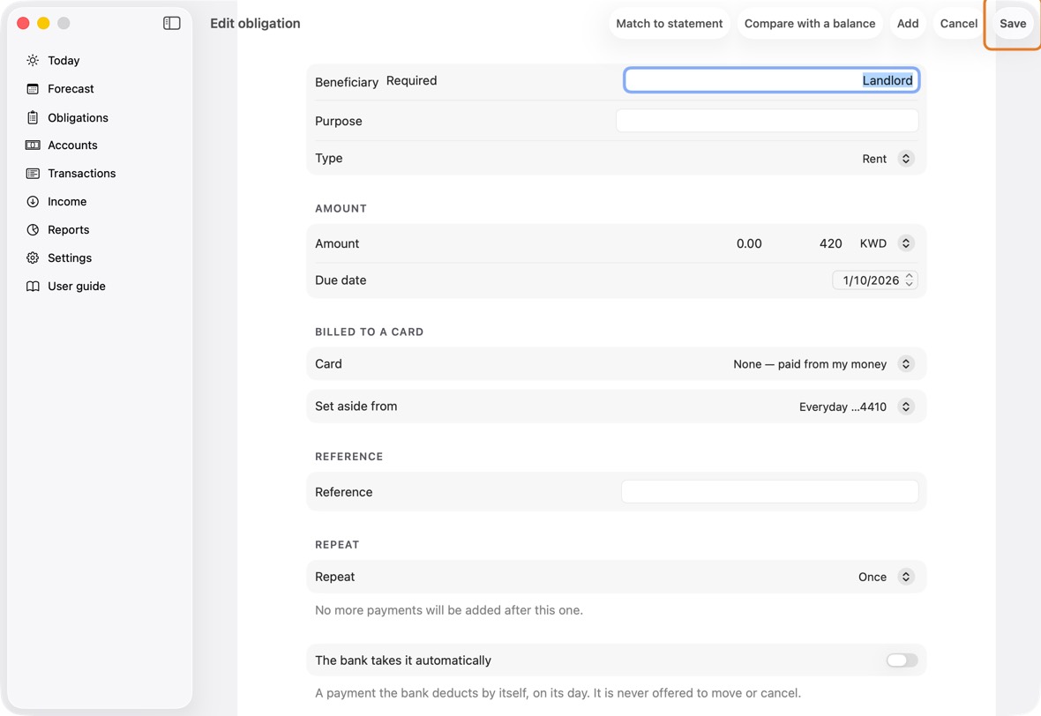Open the Today section
1041x716 pixels.
(x=64, y=60)
